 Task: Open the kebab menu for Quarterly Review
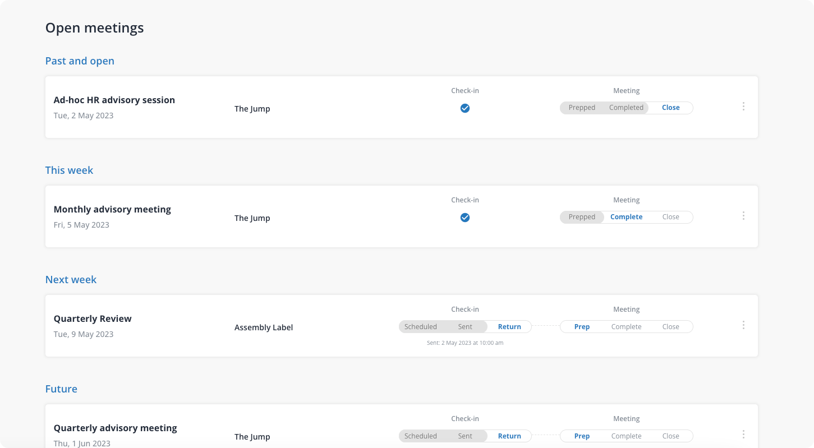click(743, 325)
